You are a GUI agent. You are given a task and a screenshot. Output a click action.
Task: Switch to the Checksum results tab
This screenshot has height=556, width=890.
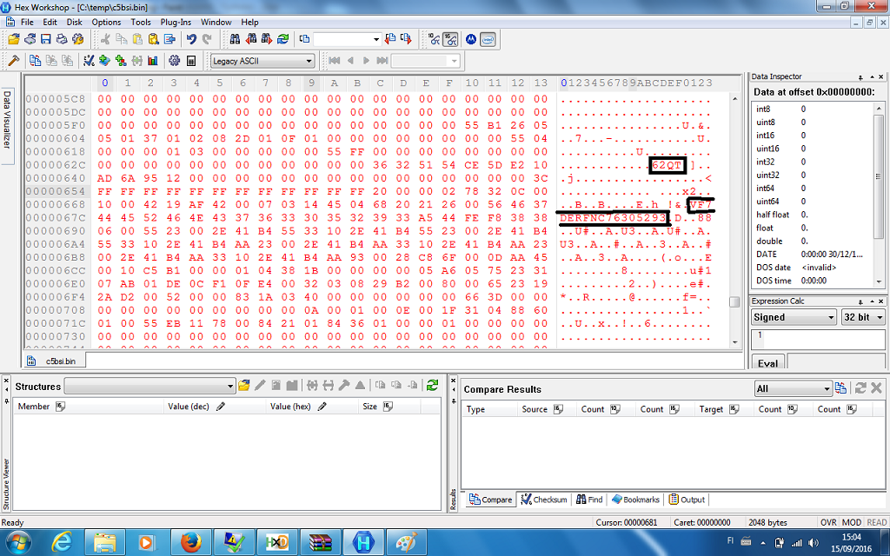coord(544,500)
